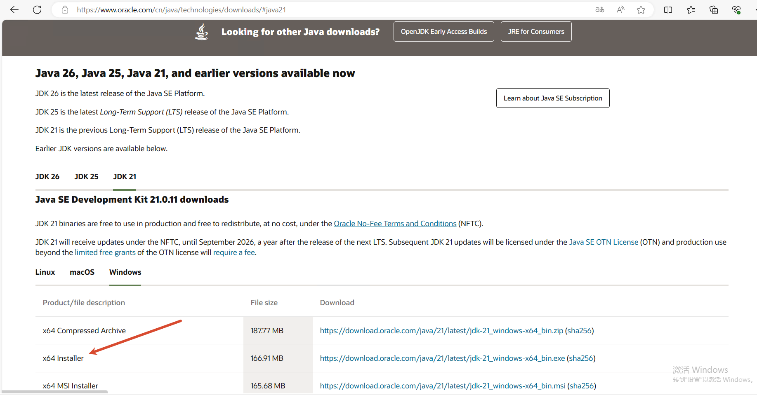Viewport: 757px width, 395px height.
Task: Open sha256 link for the zip archive
Action: 579,331
